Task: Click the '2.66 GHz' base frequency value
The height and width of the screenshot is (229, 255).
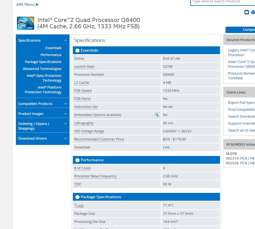Action: tap(170, 176)
